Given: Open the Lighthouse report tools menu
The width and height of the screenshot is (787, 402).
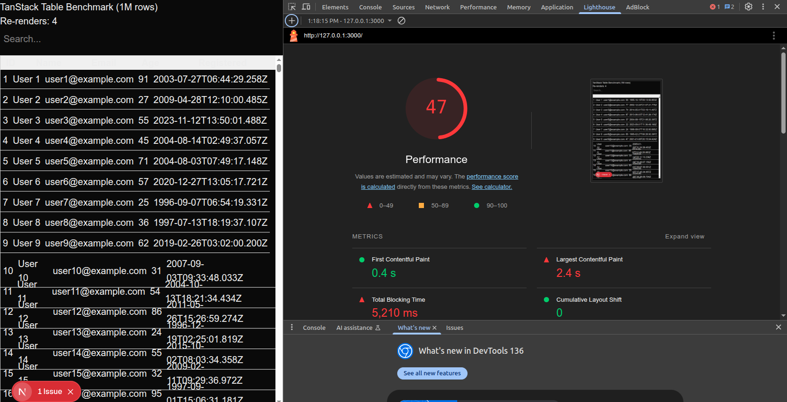Looking at the screenshot, I should tap(773, 36).
